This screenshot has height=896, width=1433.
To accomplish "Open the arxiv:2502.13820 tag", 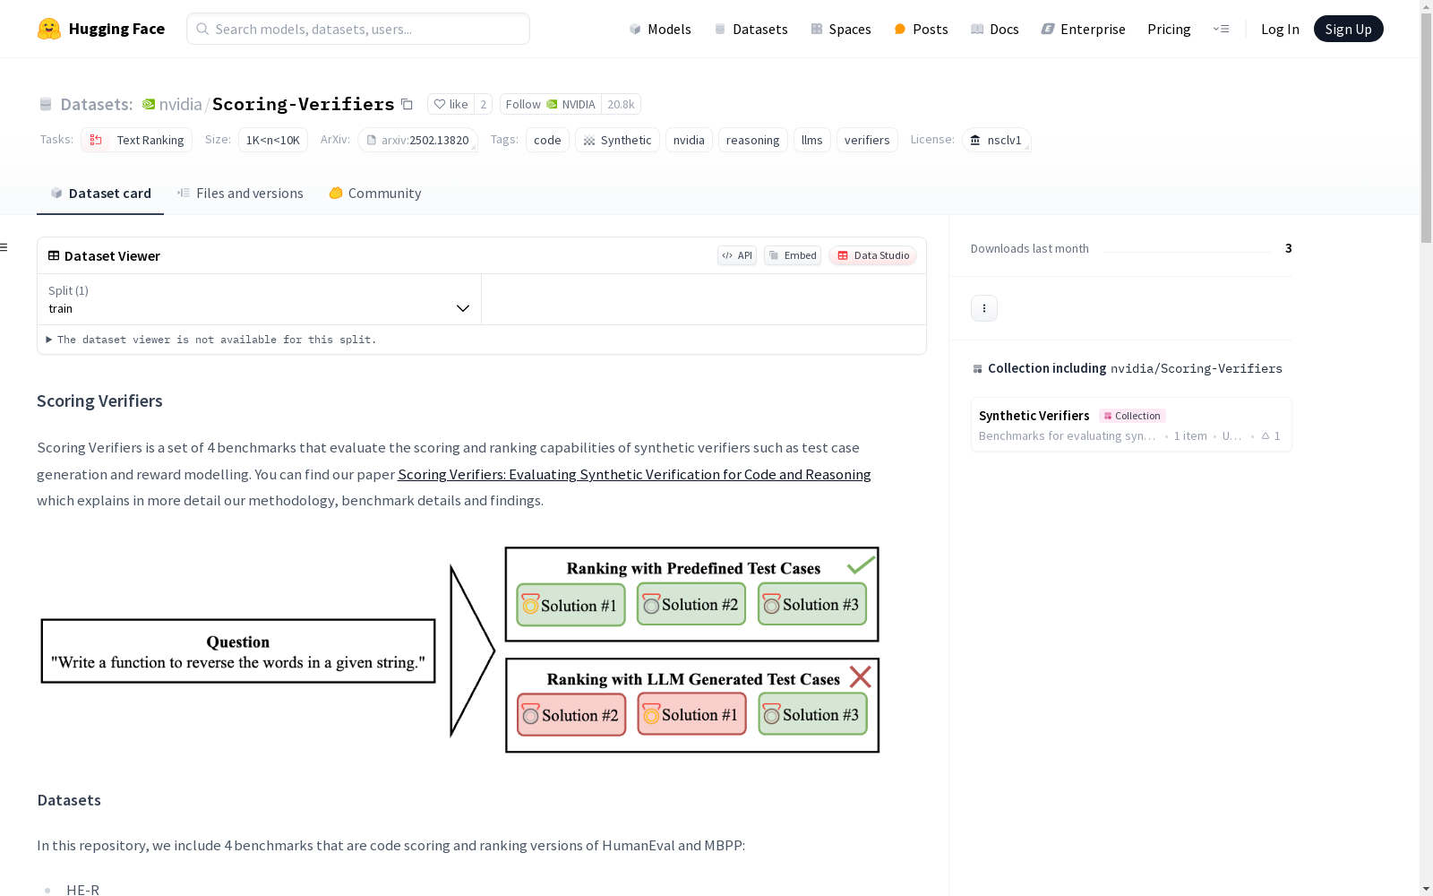I will (417, 140).
